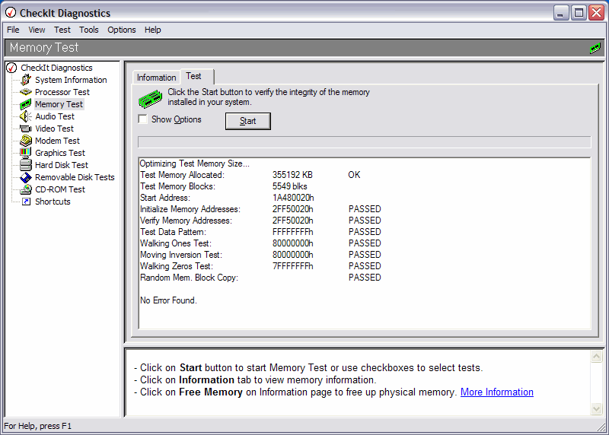Minimize the CheckIt Diagnostics window
The height and width of the screenshot is (435, 609).
point(561,13)
